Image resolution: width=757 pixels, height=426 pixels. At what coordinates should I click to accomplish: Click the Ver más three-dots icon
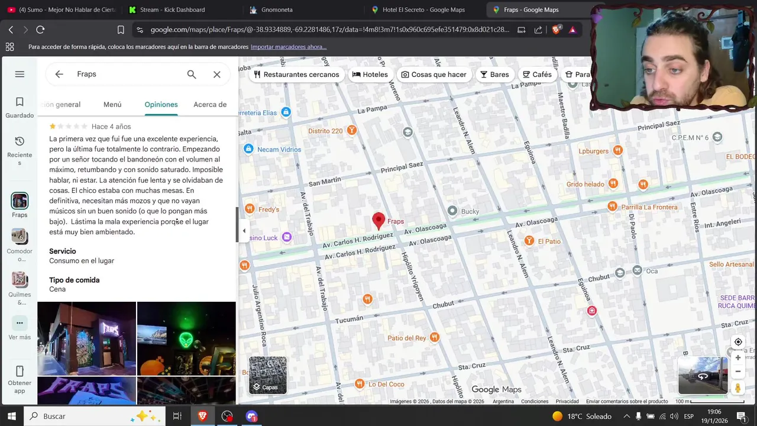tap(20, 323)
